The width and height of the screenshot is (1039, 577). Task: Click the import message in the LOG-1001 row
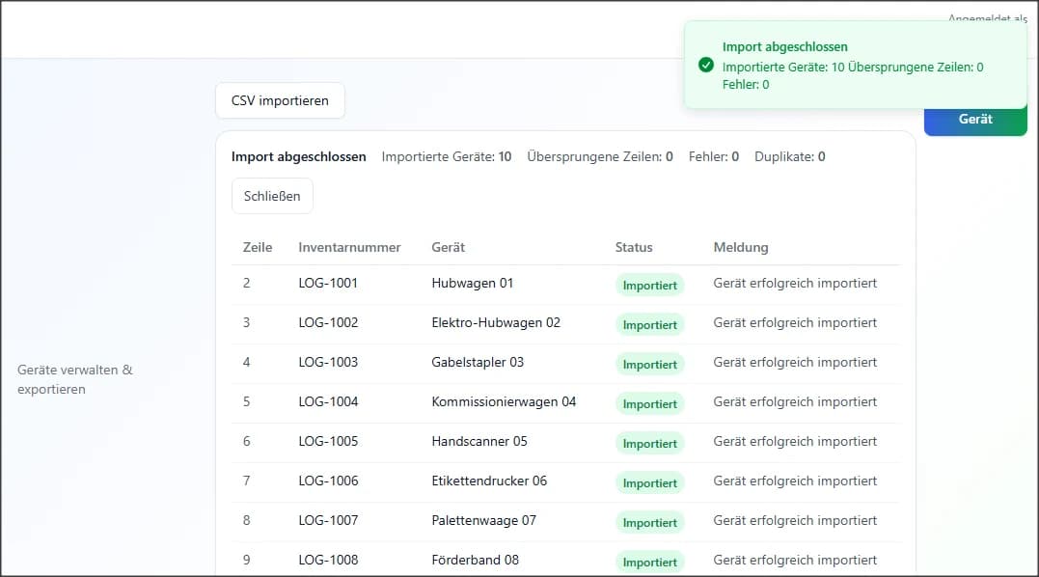click(x=795, y=284)
